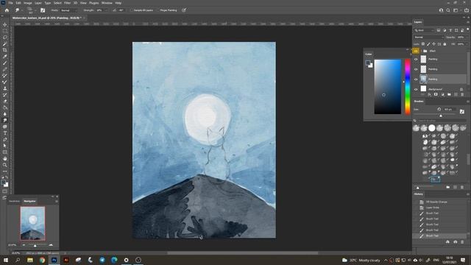Click the Navigator zoom out button
The height and width of the screenshot is (265, 471).
[24, 245]
